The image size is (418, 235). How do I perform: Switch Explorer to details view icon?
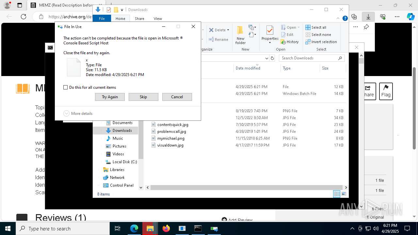[337, 194]
